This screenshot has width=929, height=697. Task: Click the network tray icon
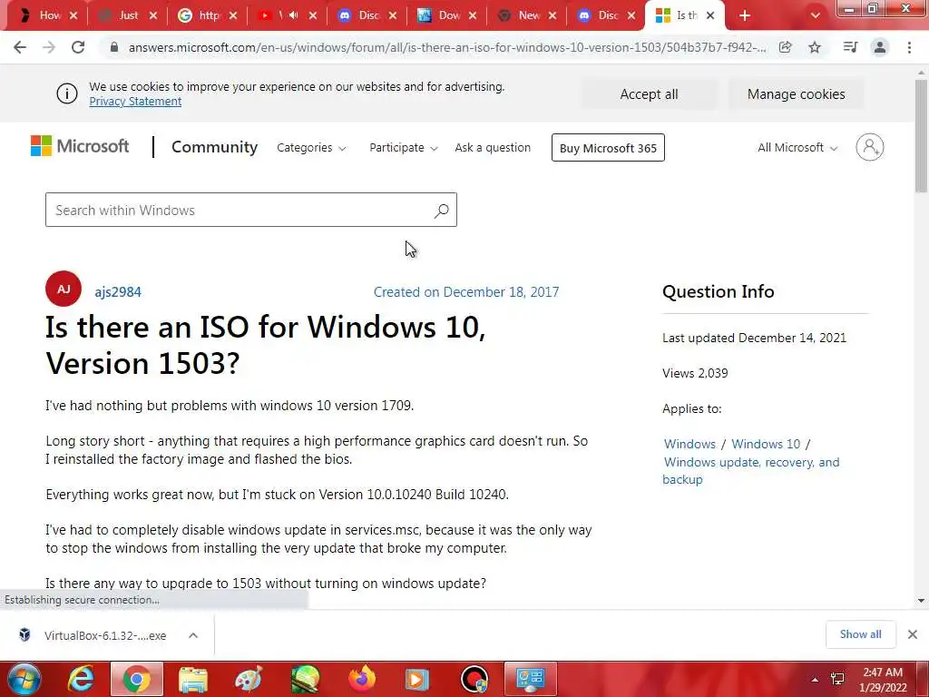837,679
